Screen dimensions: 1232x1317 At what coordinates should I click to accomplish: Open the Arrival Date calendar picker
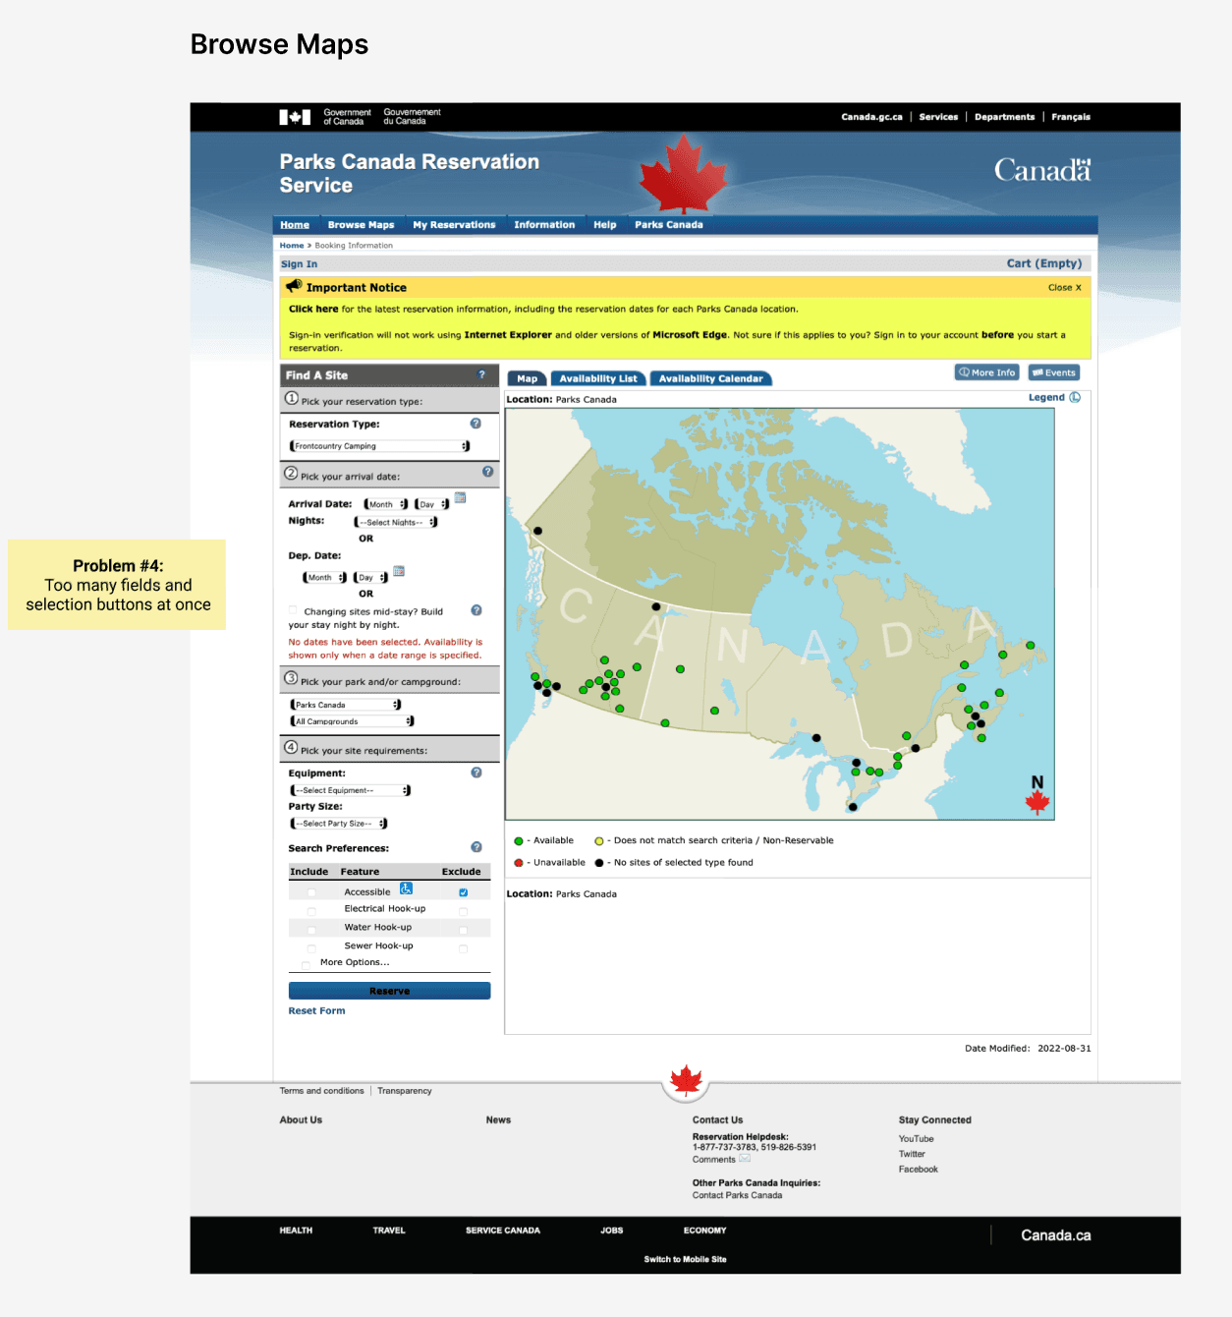(460, 498)
